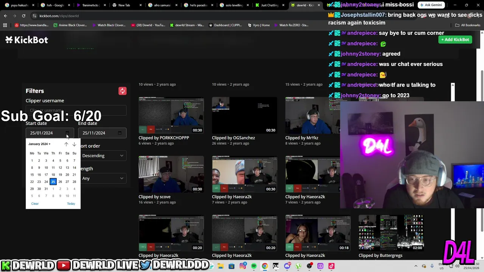Open Spotify from the taskbar

pyautogui.click(x=254, y=266)
